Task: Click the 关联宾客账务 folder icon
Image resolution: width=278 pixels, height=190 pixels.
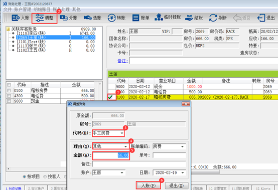Action: [8, 29]
